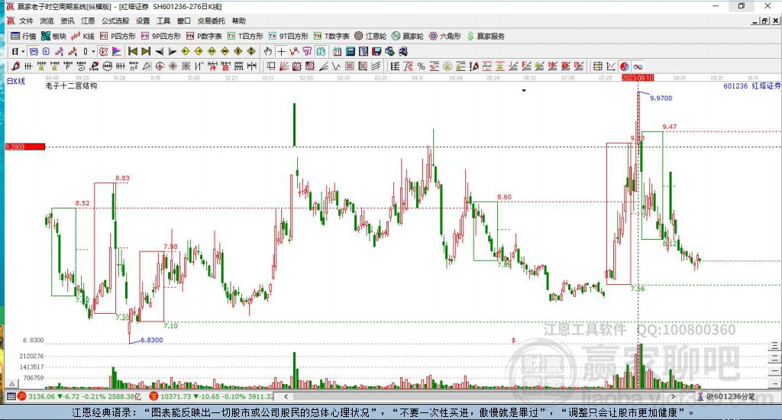782x420 pixels.
Task: Expand the dropdown arrow beside the 0 icon
Action: [93, 51]
